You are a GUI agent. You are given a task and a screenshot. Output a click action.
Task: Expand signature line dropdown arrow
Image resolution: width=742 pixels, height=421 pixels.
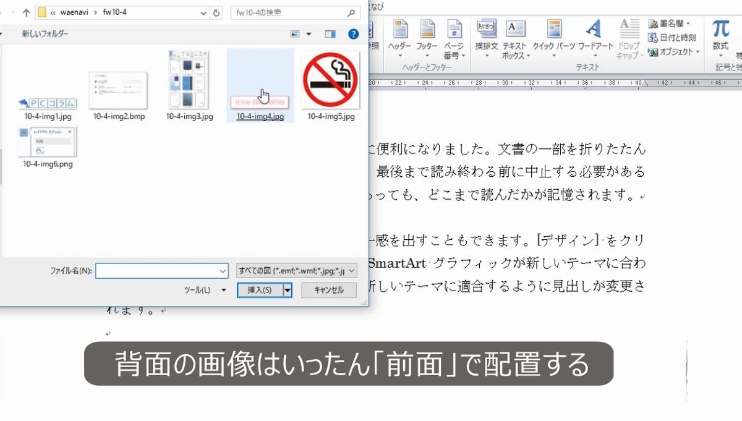pyautogui.click(x=689, y=23)
